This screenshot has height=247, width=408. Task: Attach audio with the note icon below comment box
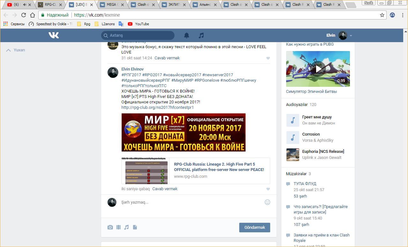coord(127,227)
